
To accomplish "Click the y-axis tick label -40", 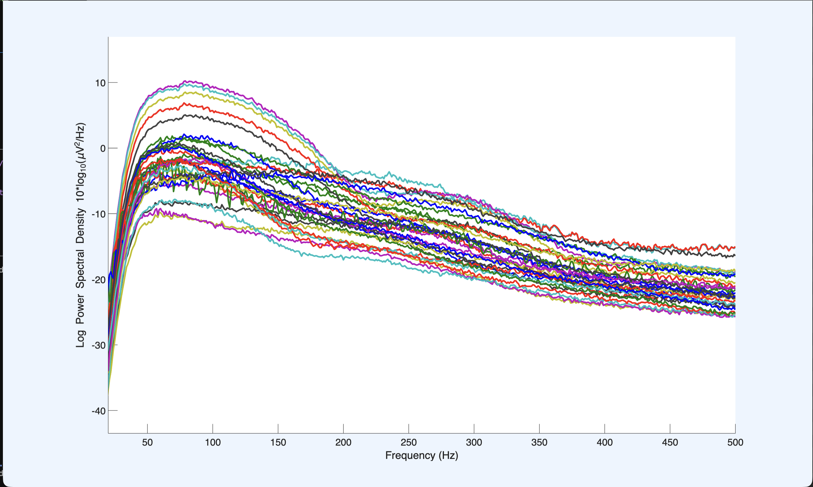I will [99, 411].
